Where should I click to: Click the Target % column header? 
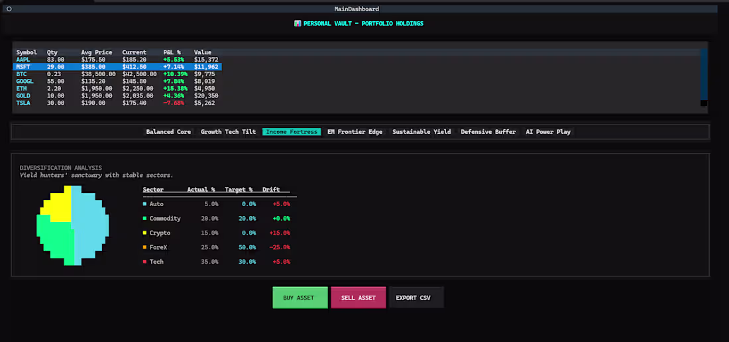click(x=239, y=190)
